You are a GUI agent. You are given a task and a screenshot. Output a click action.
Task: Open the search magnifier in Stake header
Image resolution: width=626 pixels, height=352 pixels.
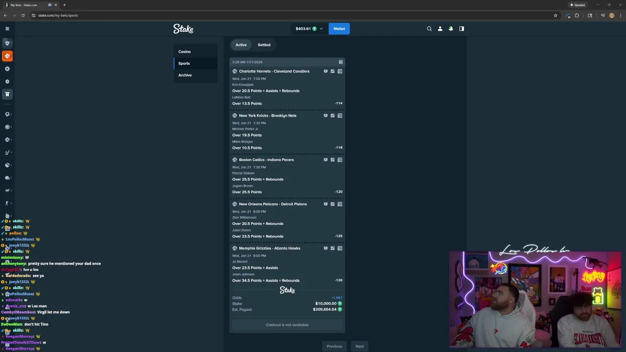tap(429, 28)
